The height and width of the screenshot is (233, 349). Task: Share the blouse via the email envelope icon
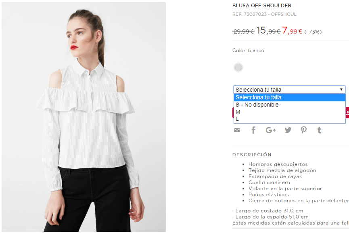237,130
